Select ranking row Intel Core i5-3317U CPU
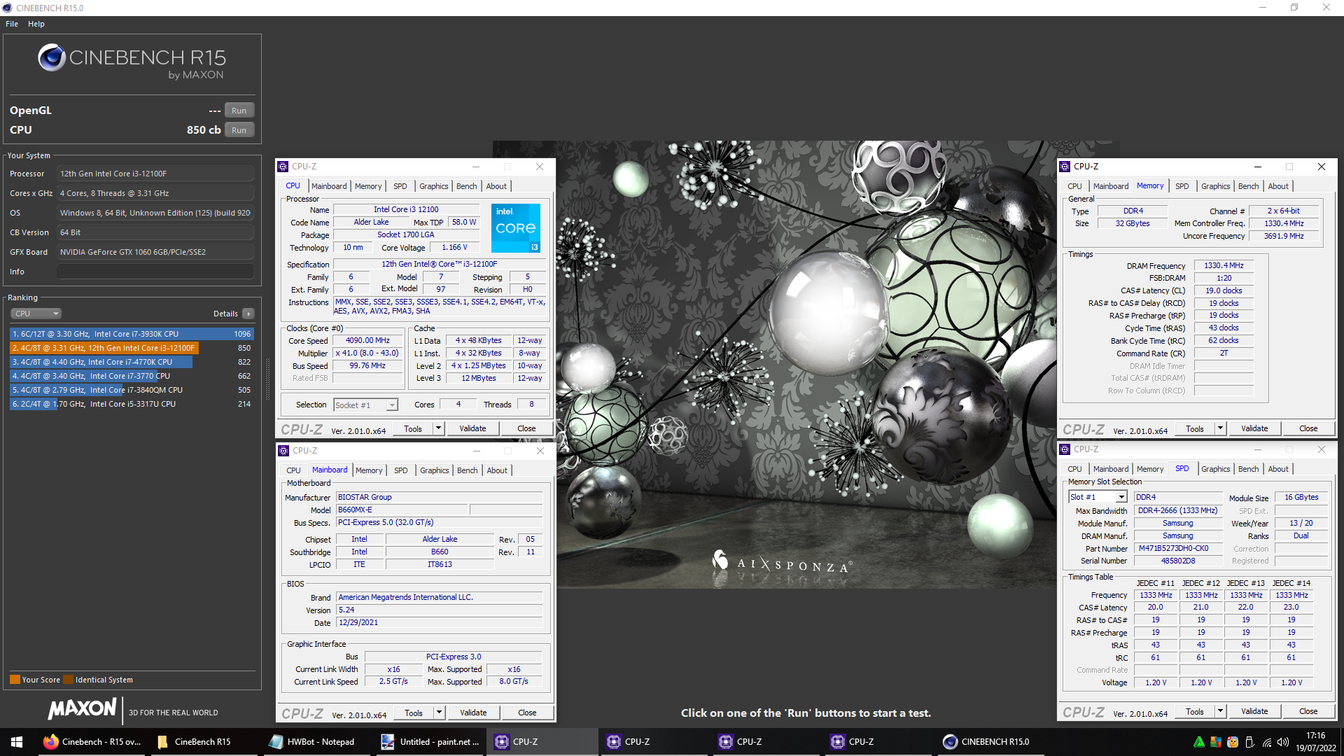Screen dimensions: 1344x756 pos(132,404)
